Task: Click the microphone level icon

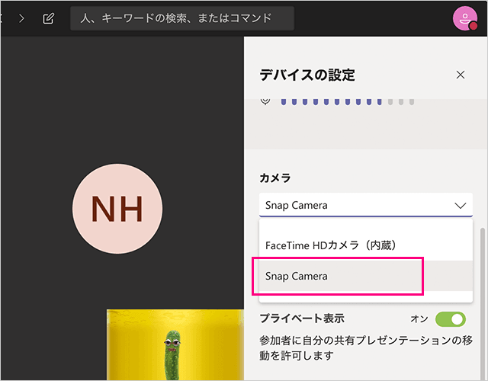Action: 265,101
